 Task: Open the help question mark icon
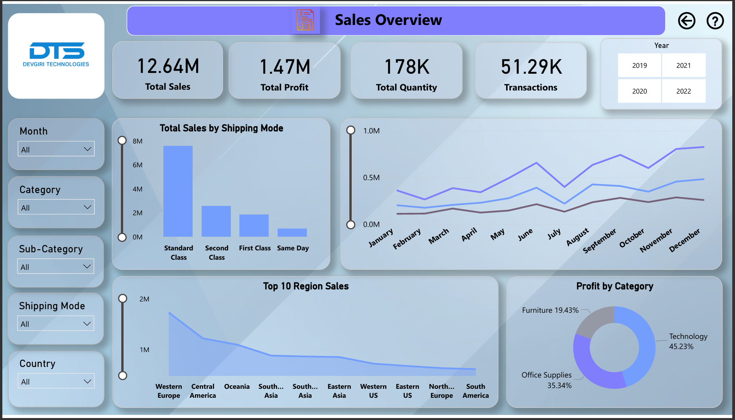[x=715, y=21]
